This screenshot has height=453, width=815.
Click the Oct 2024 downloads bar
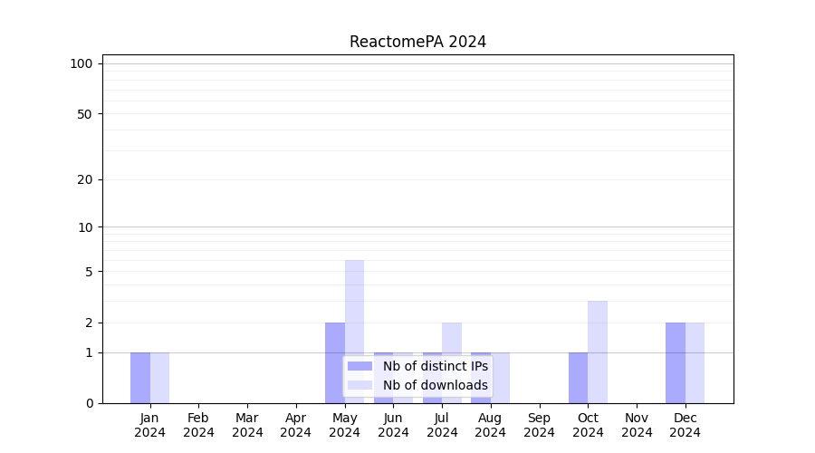point(598,352)
